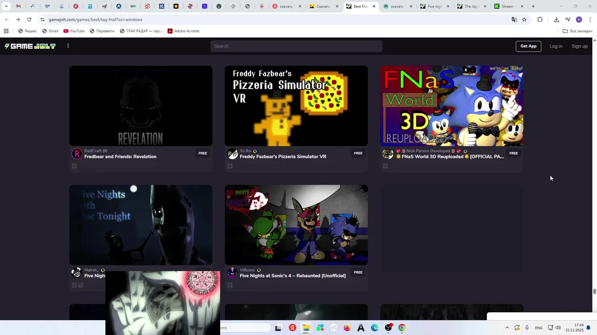
Task: Open Chrome profile avatar
Action: pos(579,20)
